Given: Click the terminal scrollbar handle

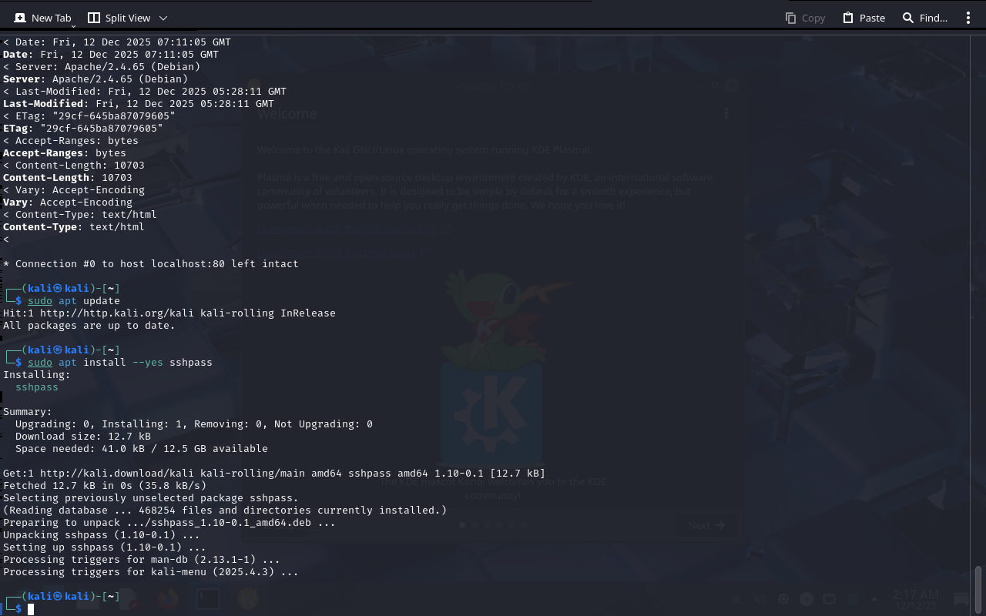Looking at the screenshot, I should click(978, 589).
